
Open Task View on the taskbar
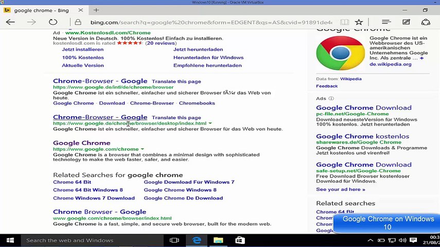tap(174, 240)
